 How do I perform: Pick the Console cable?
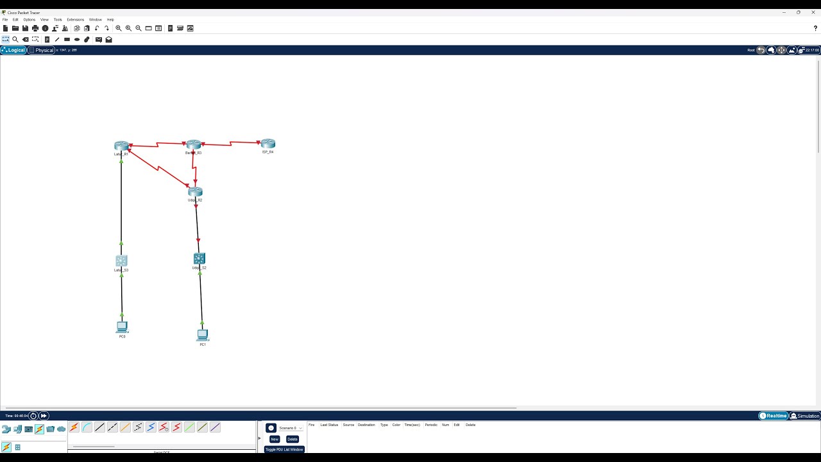tap(87, 427)
